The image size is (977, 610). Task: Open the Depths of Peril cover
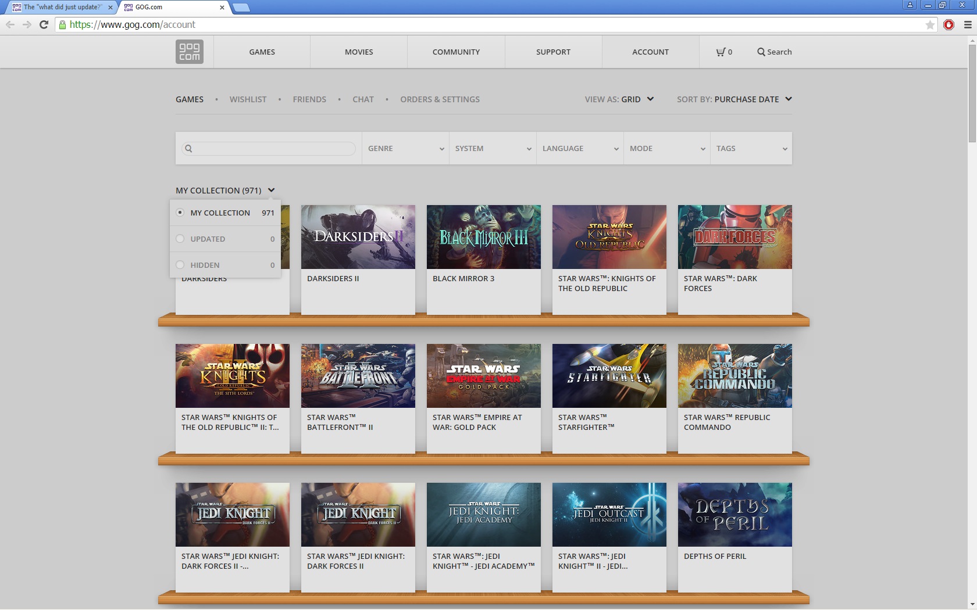coord(735,515)
